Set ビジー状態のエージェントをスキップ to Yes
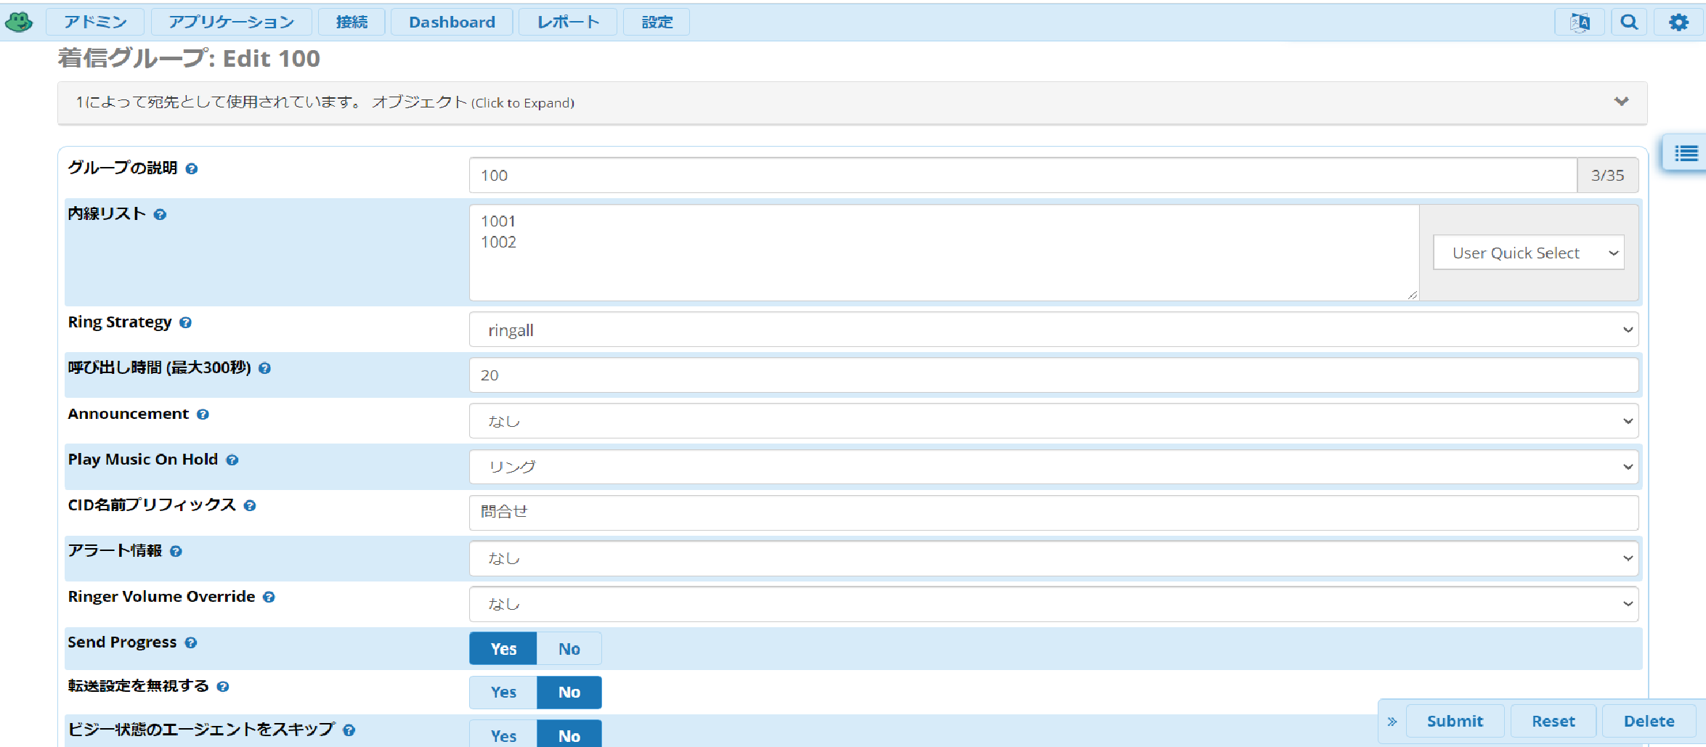The height and width of the screenshot is (747, 1706). point(503,735)
